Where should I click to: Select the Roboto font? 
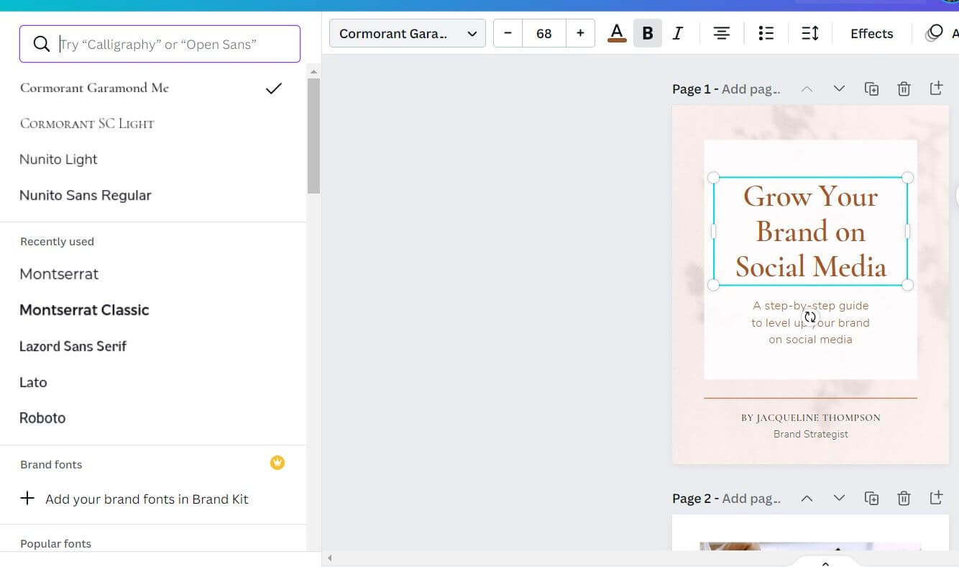[x=42, y=417]
